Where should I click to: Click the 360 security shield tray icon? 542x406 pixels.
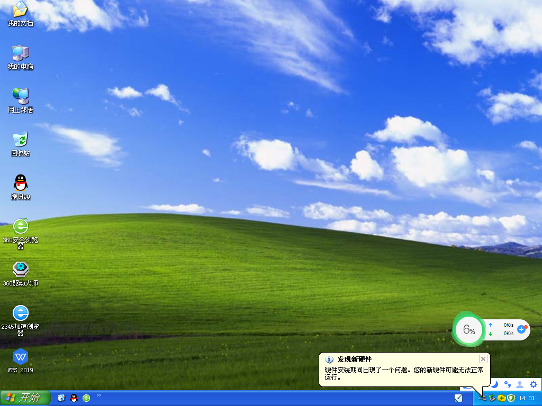(x=511, y=397)
